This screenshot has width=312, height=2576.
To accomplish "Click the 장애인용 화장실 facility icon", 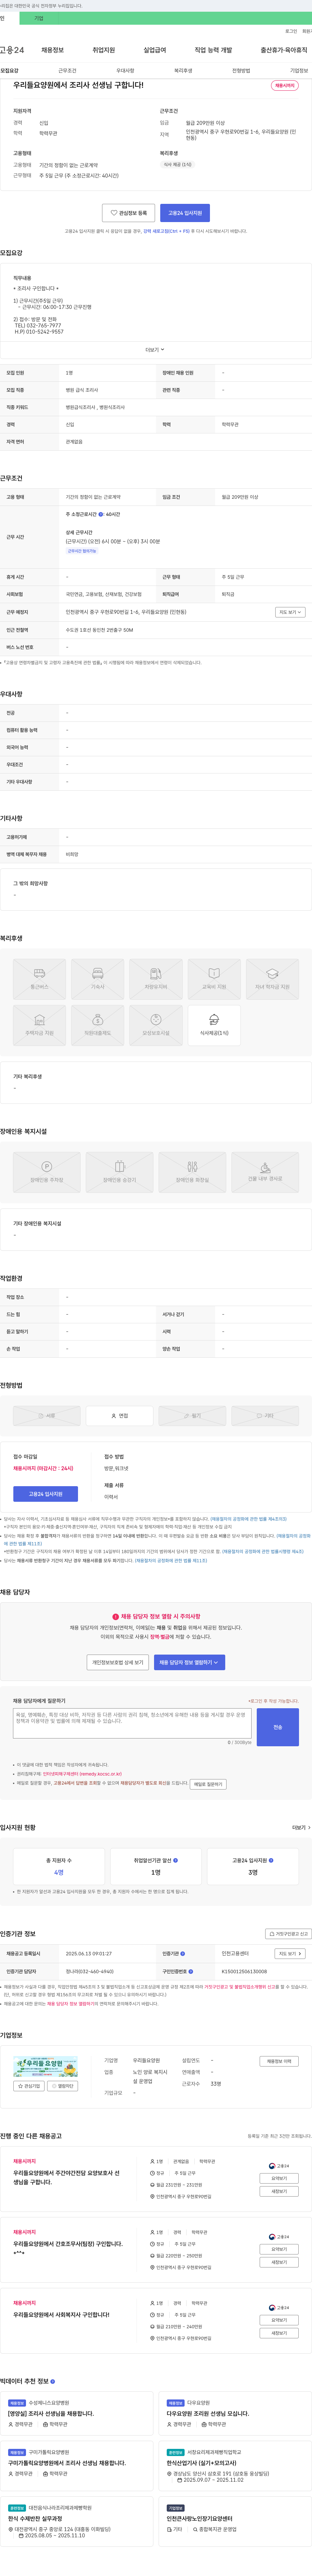I will pos(192,1172).
